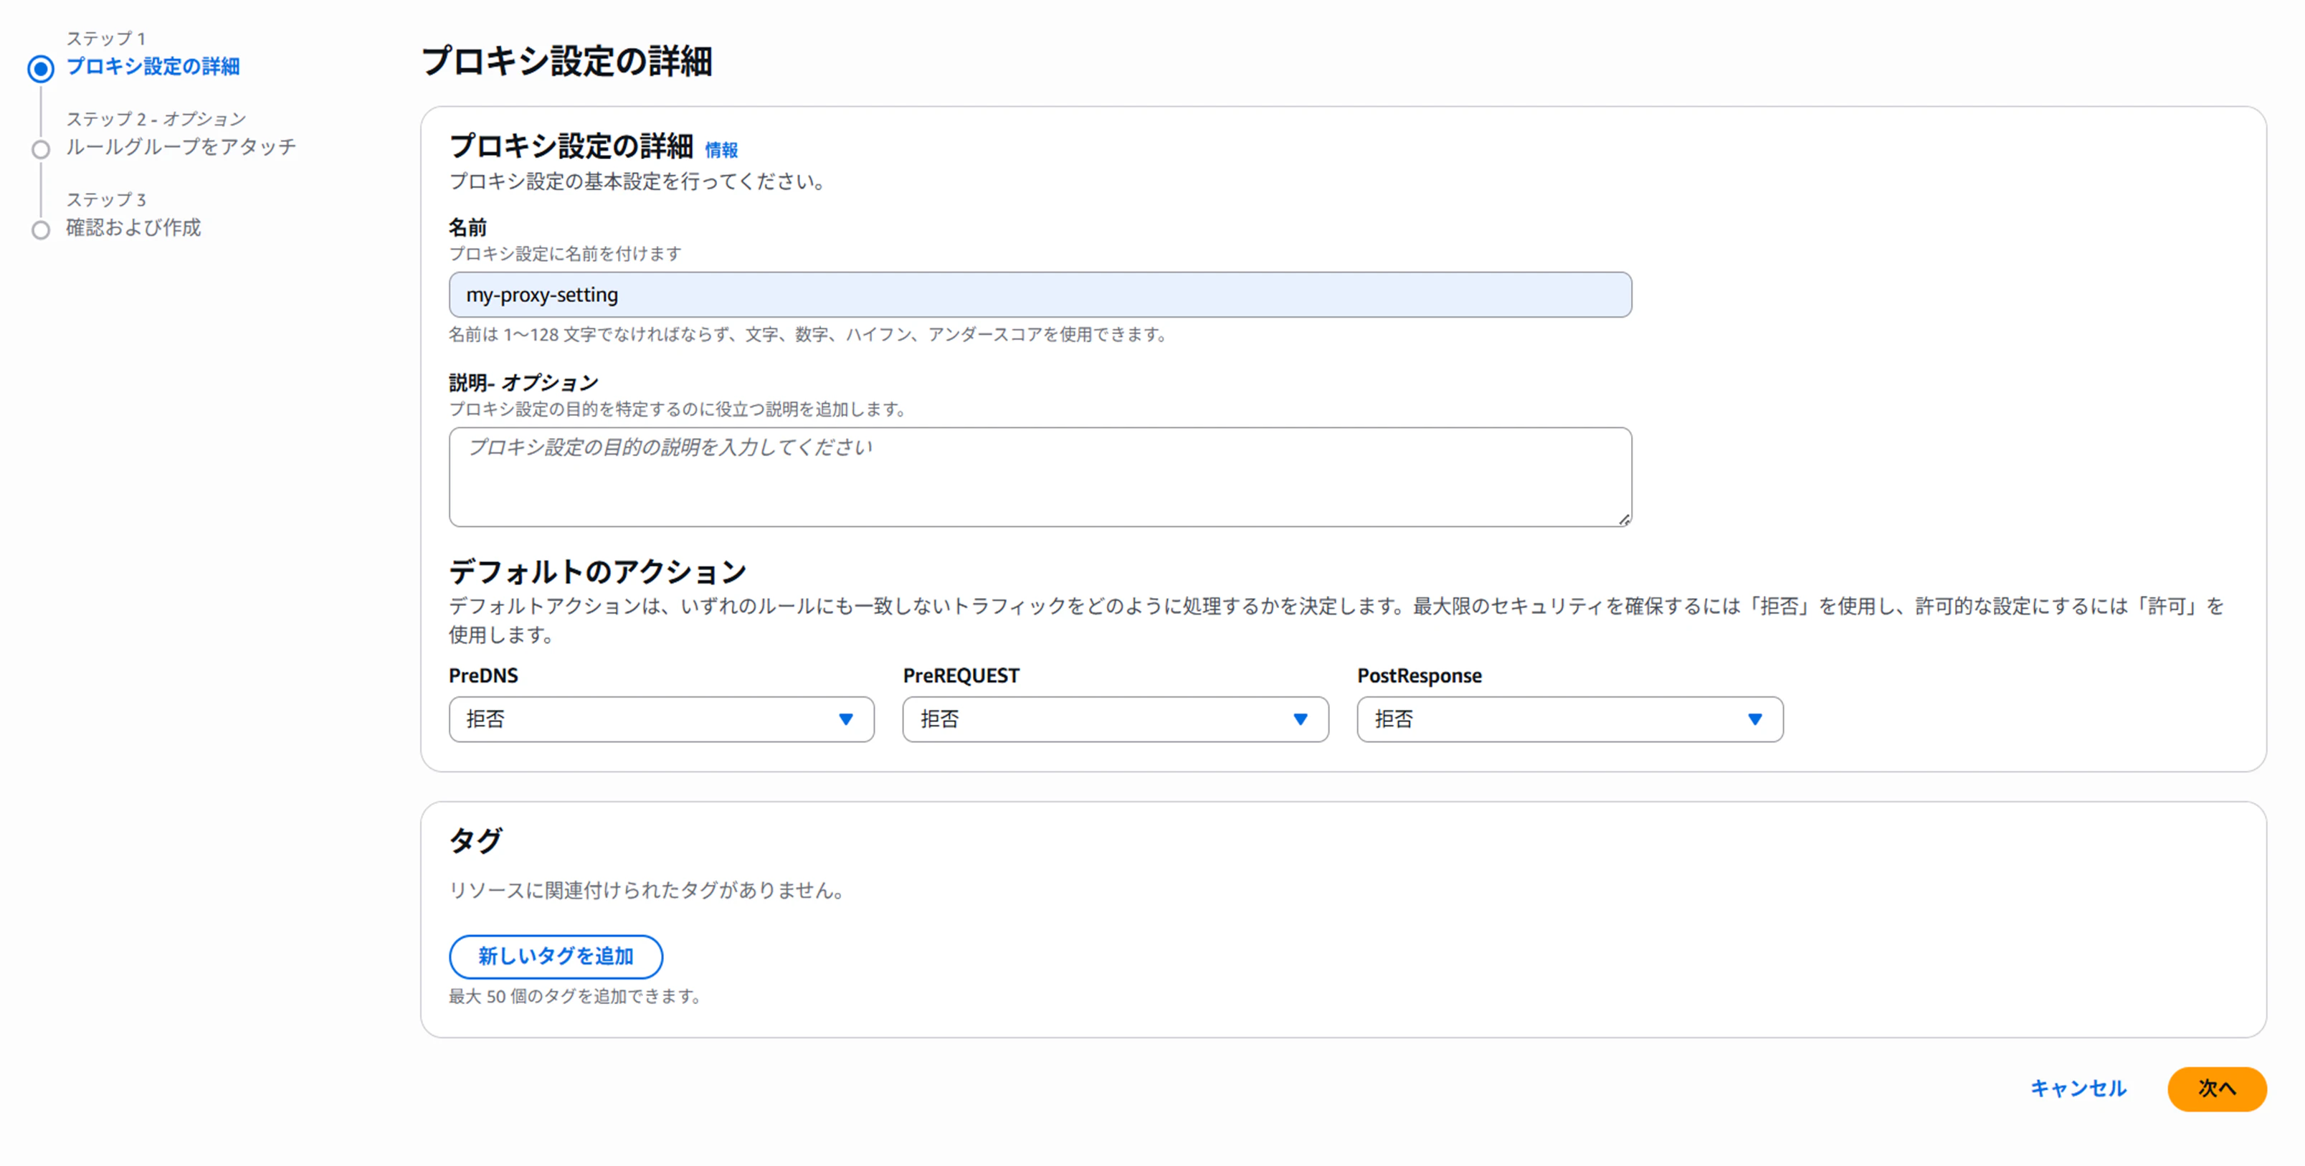
Task: Click into the description textarea
Action: [1039, 476]
